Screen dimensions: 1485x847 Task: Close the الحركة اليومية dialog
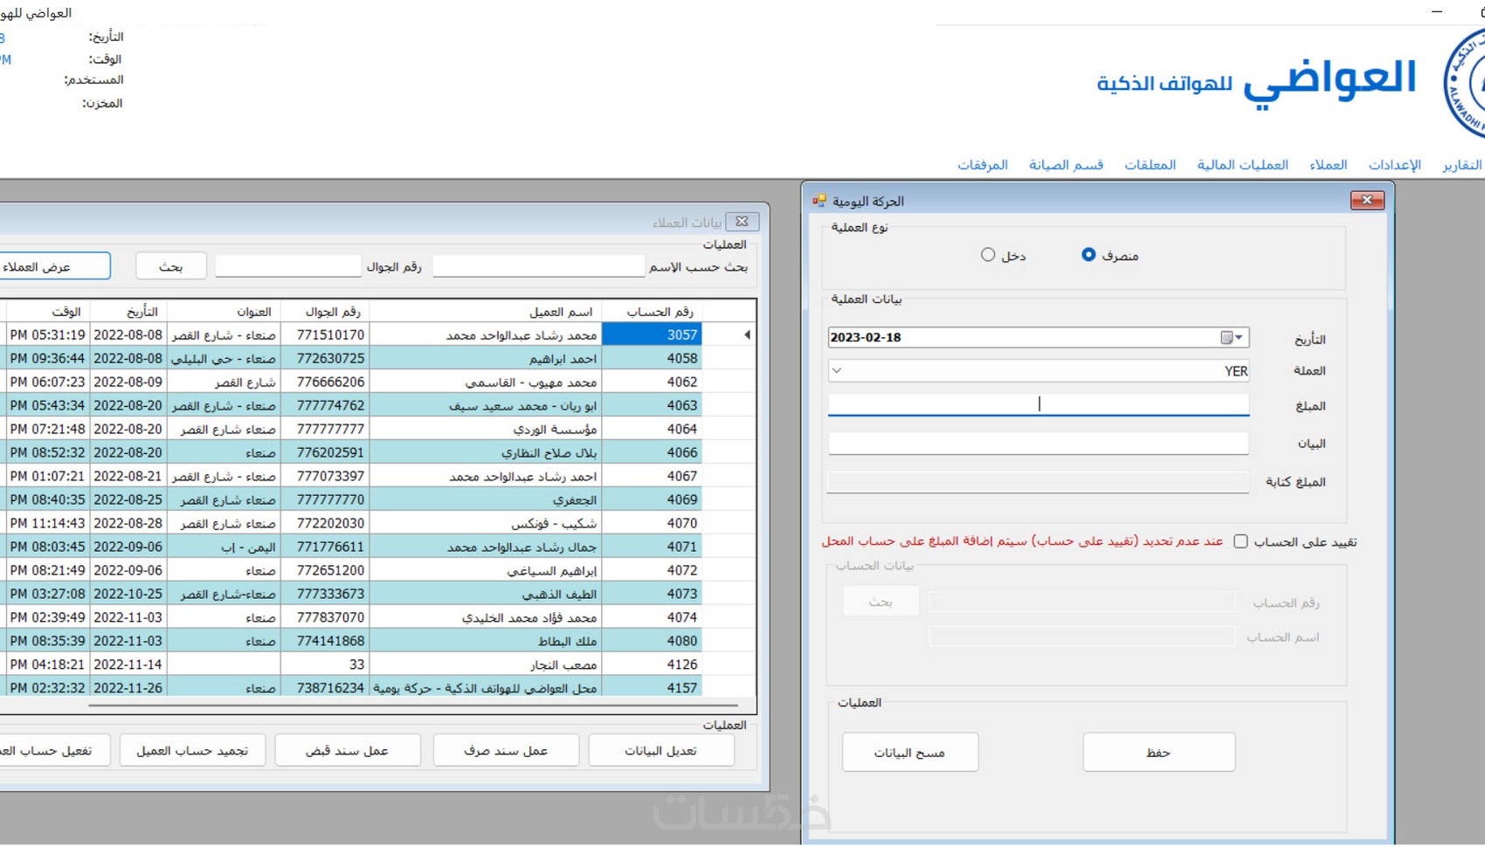(1367, 201)
